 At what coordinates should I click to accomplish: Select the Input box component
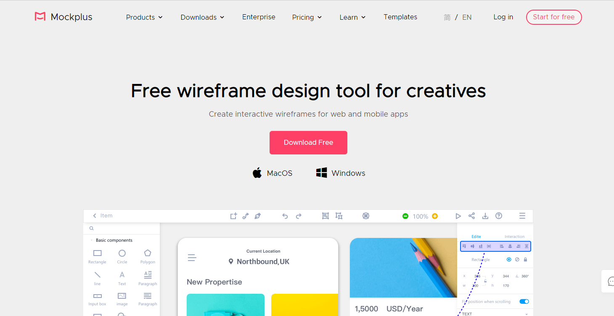(x=97, y=299)
